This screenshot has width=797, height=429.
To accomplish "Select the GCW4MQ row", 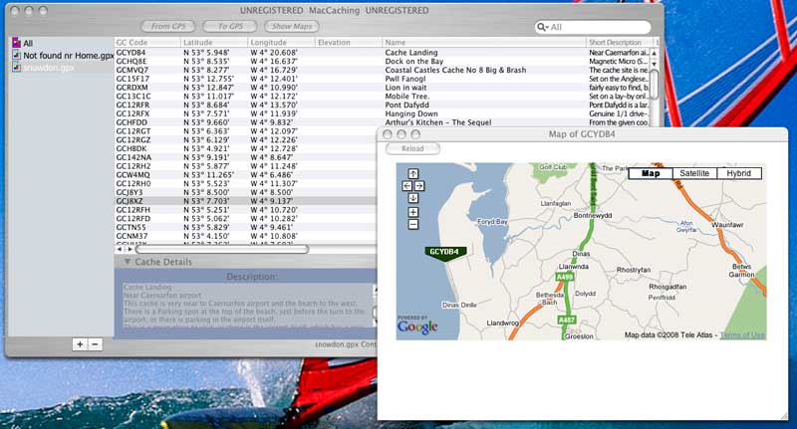I will pyautogui.click(x=245, y=174).
